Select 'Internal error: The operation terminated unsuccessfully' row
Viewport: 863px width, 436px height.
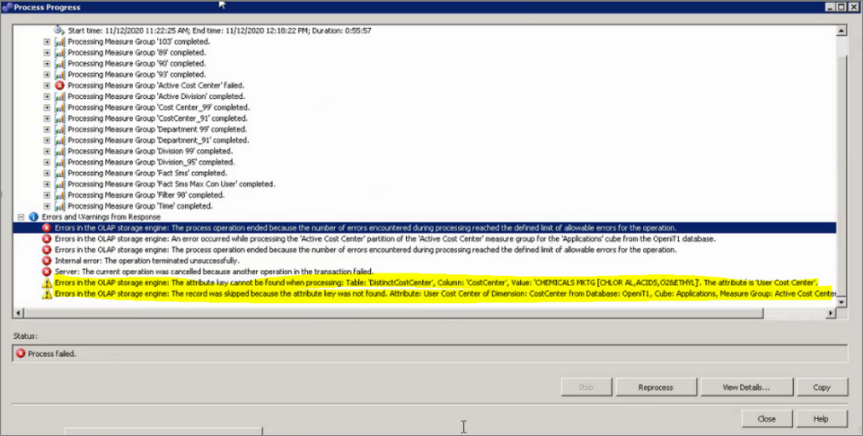tap(147, 261)
